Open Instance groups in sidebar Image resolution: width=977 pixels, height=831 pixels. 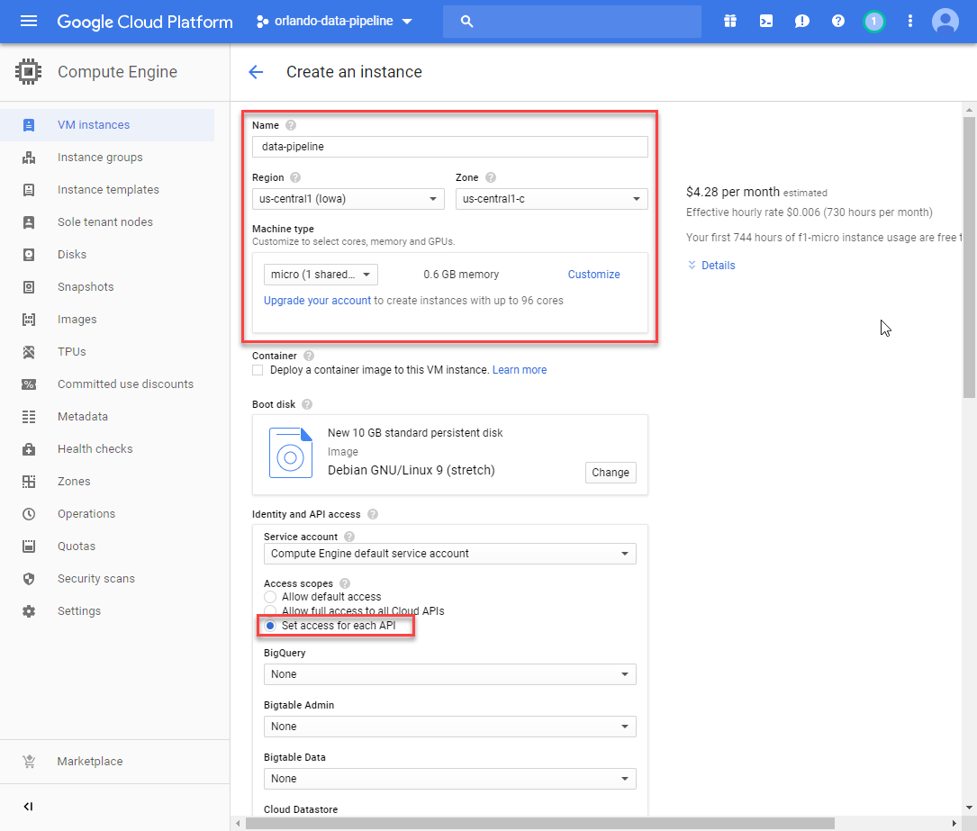coord(100,158)
